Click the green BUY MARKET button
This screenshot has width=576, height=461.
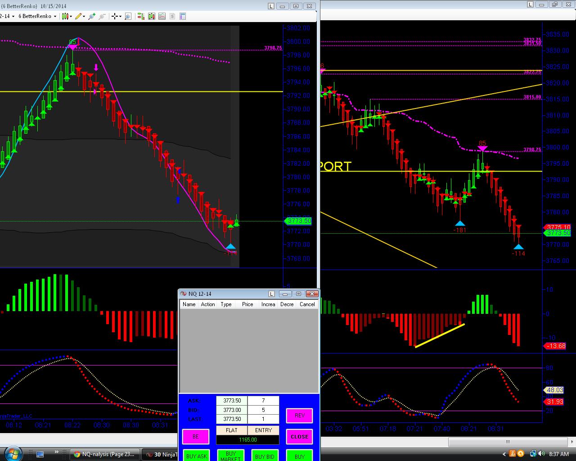pos(230,455)
